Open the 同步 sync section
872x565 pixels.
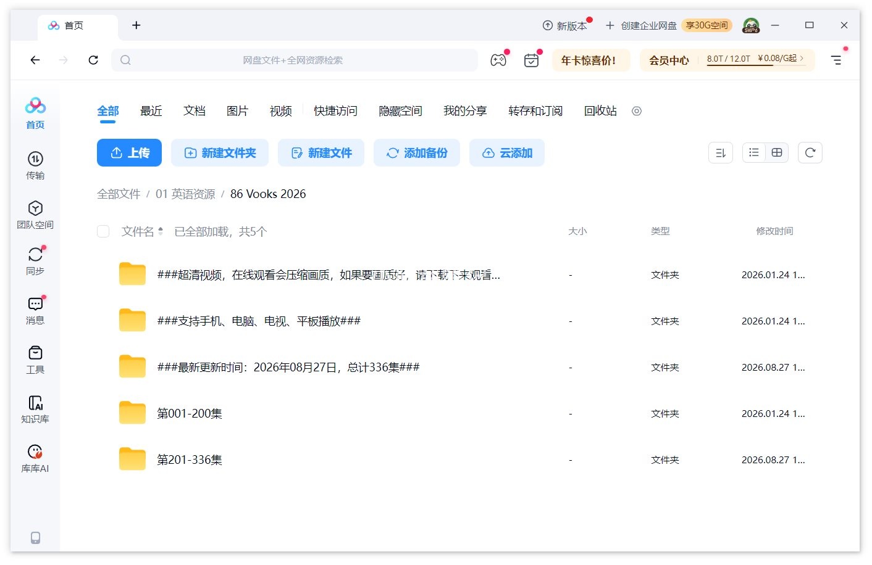[x=35, y=261]
